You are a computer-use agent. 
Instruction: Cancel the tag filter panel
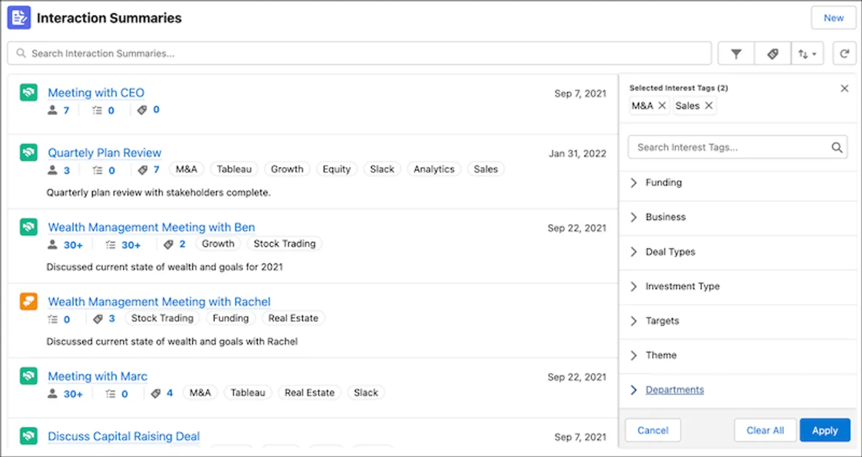click(x=653, y=431)
